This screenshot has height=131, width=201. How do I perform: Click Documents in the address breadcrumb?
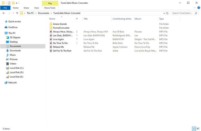tap(44, 13)
